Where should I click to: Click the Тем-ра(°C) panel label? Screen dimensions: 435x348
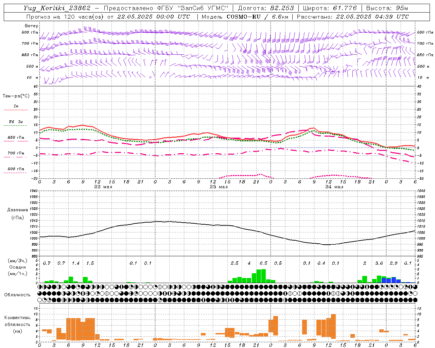16,96
